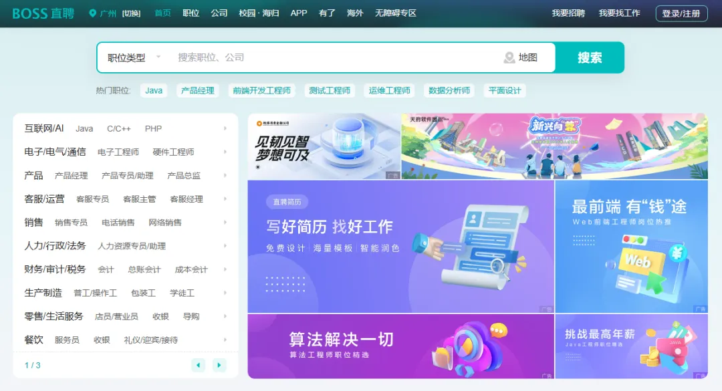Screen dimensions: 722x391
Task: Expand the 销售 category arrow
Action: (x=225, y=222)
